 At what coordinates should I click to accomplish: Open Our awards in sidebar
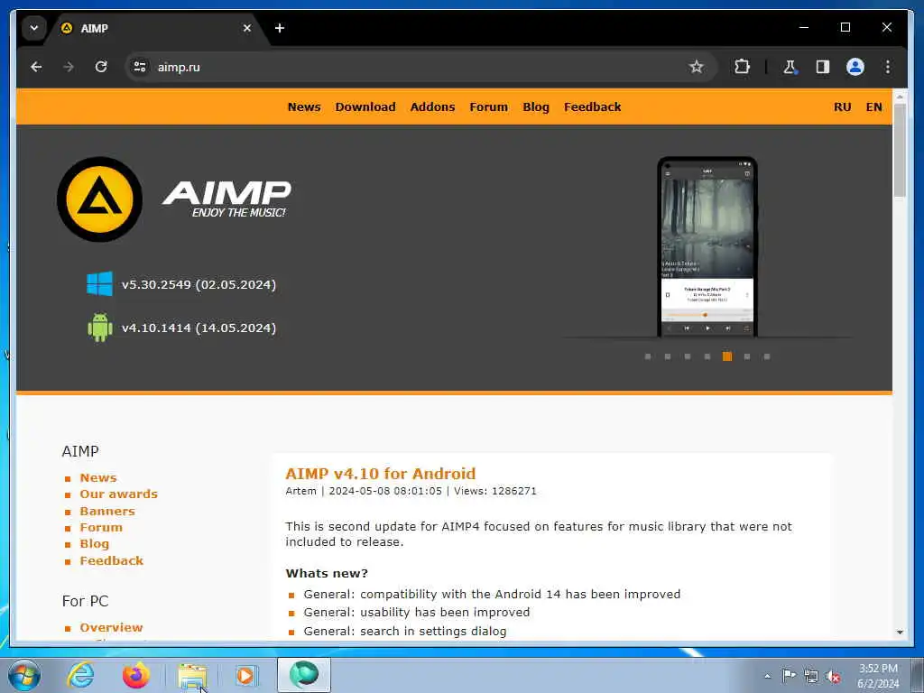point(118,494)
